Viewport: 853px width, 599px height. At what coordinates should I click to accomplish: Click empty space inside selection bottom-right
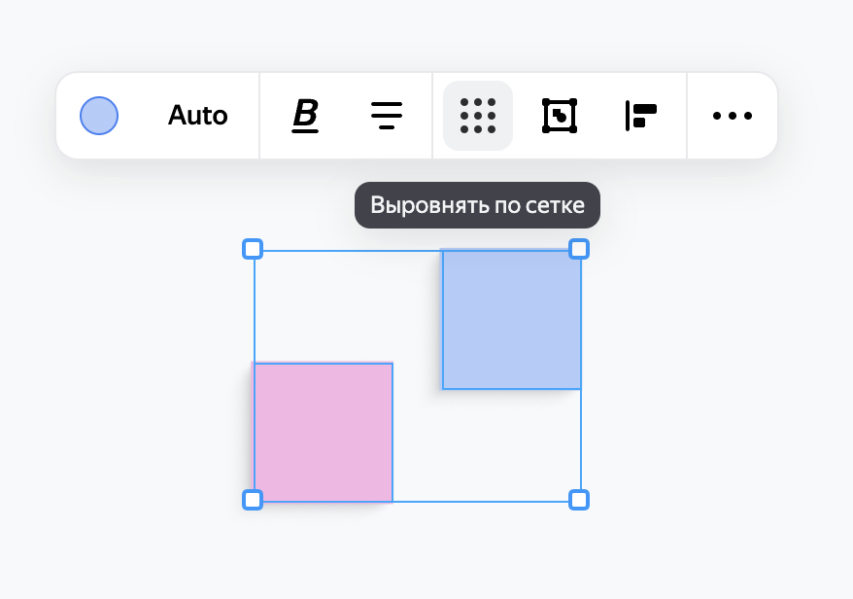click(x=487, y=445)
